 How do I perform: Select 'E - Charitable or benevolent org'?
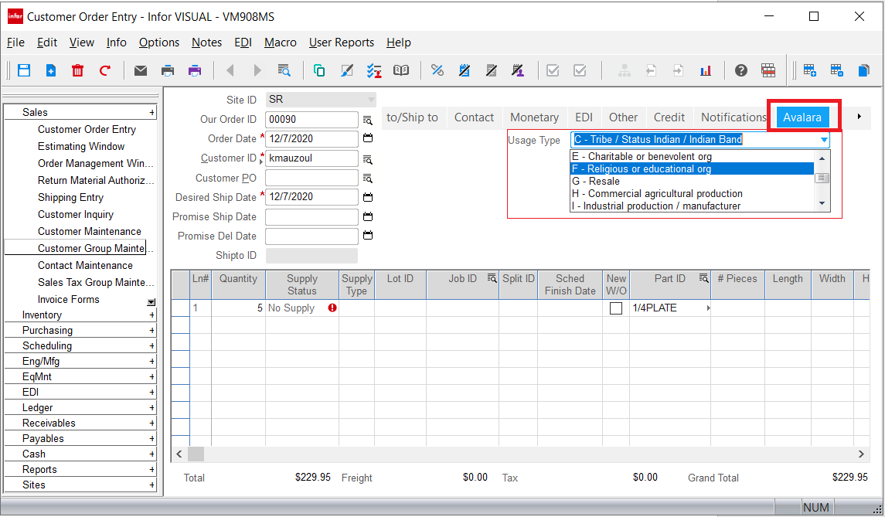(x=692, y=156)
